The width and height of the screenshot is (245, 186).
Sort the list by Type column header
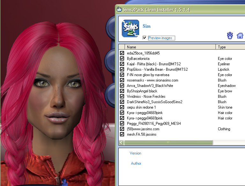(x=230, y=47)
